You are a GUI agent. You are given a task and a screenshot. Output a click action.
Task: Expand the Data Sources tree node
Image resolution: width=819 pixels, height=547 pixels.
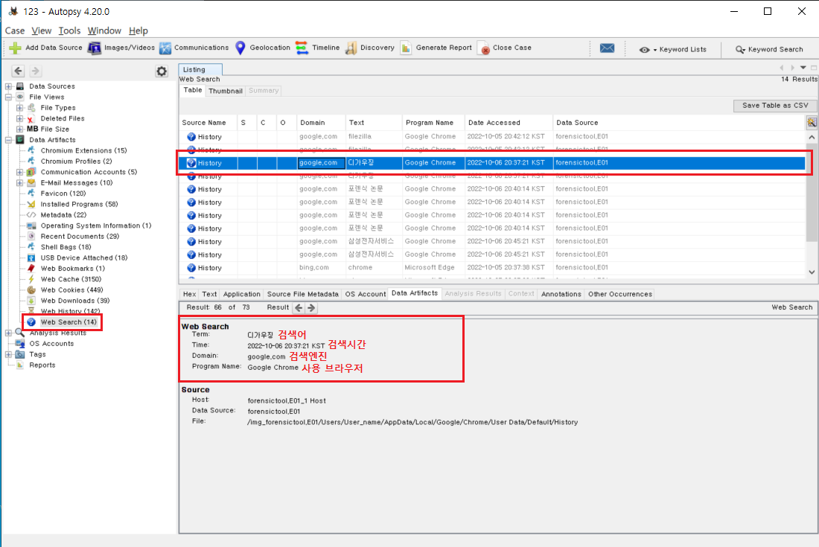[9, 86]
